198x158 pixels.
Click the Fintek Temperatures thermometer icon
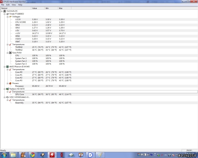[x=10, y=44]
